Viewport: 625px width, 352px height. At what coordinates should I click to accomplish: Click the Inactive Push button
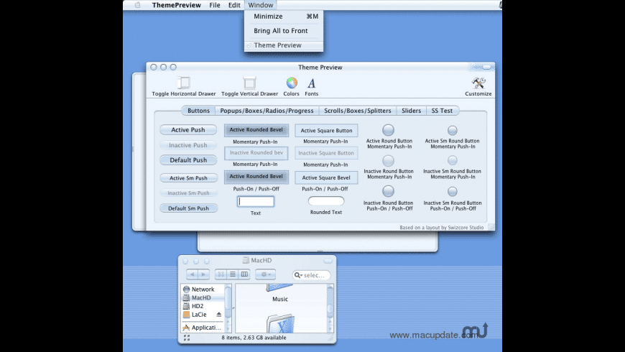[188, 145]
